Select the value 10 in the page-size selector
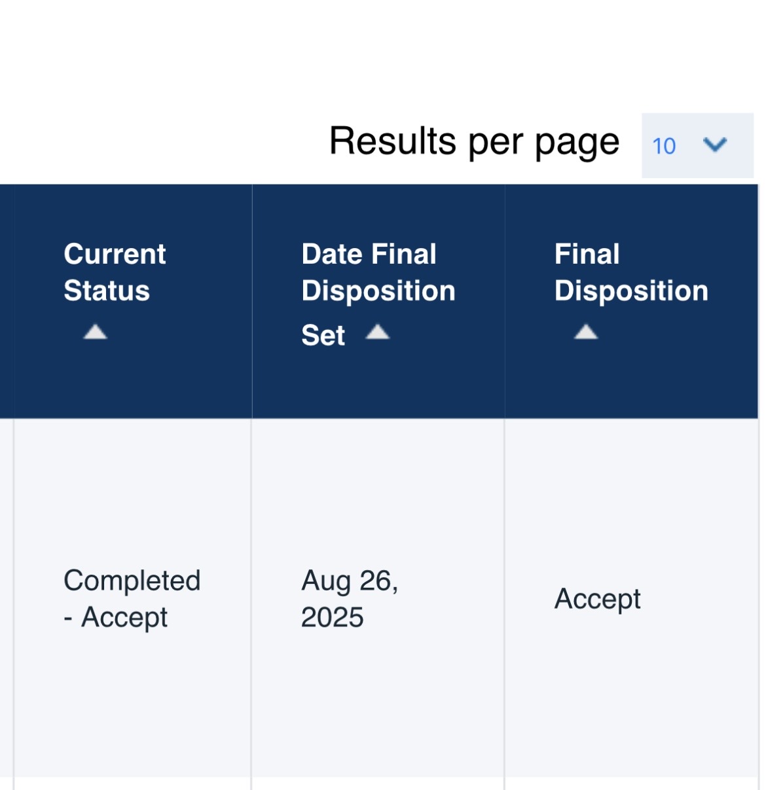 pos(664,146)
